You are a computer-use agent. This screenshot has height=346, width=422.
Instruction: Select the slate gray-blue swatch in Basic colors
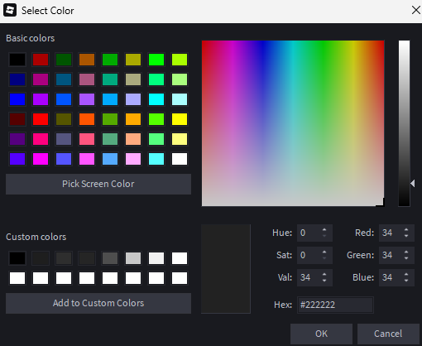[x=64, y=139]
